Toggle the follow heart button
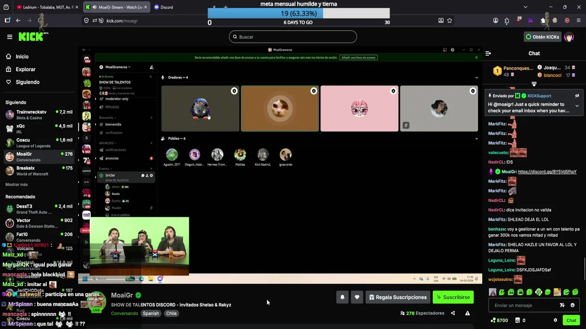Screen dimensions: 586x329 (357, 297)
